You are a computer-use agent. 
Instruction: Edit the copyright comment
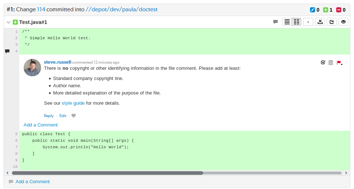click(x=63, y=116)
